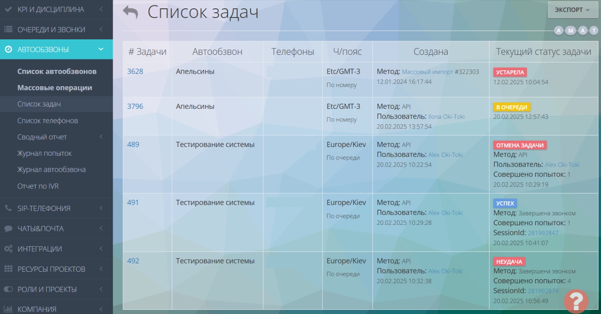Click Апельсины in task 3628 row
601x314 pixels.
point(195,72)
